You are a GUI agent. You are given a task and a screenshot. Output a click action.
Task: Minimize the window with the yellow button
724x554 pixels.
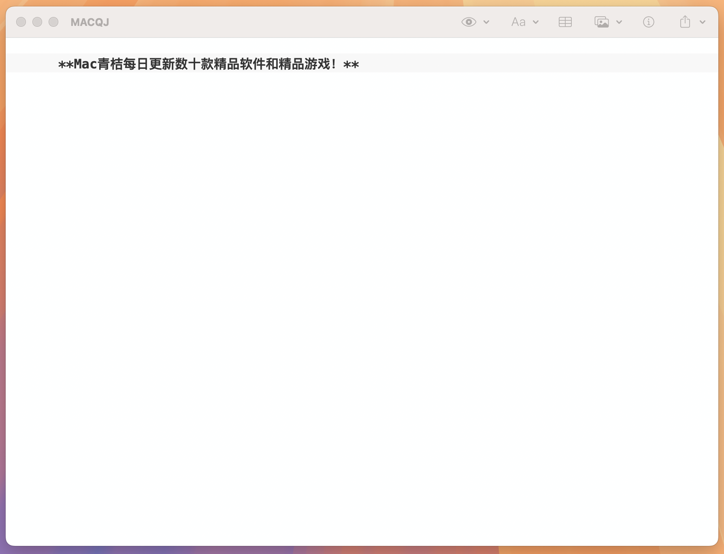(x=38, y=22)
